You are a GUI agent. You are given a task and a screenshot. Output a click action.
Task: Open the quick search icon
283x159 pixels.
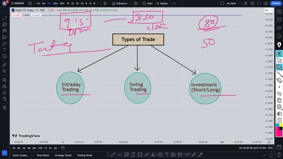pyautogui.click(x=245, y=4)
